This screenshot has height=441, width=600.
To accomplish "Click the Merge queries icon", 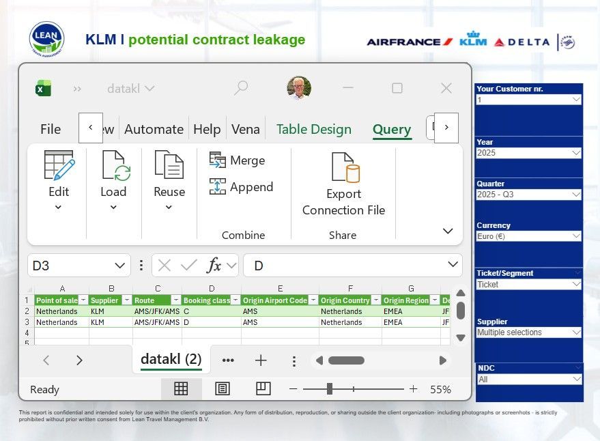I will [217, 160].
